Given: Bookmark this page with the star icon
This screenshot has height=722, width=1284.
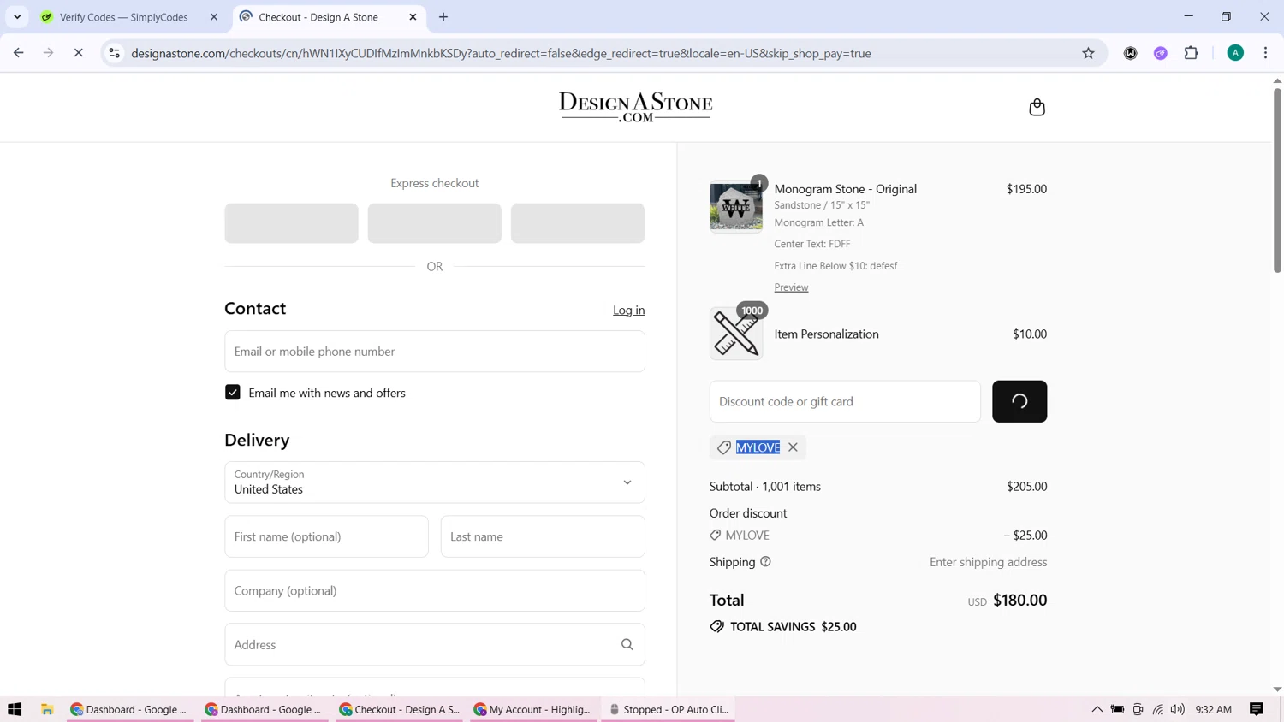Looking at the screenshot, I should (1088, 53).
